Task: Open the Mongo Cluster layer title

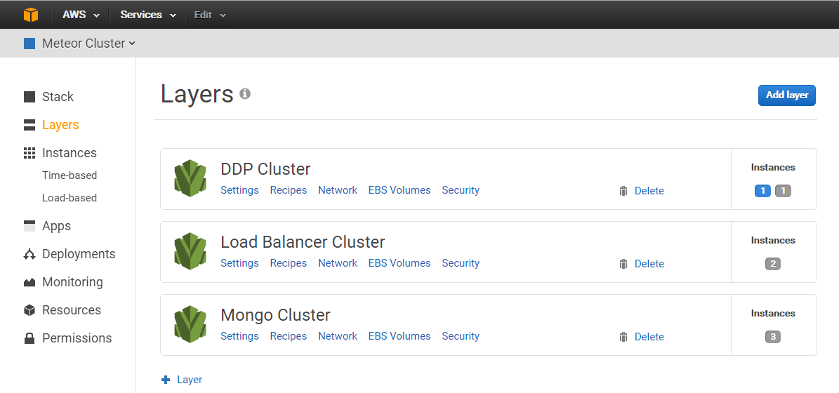Action: point(275,315)
